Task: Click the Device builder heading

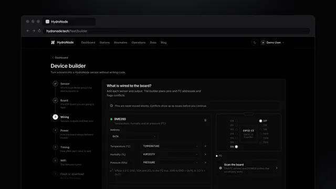Action: pyautogui.click(x=68, y=66)
